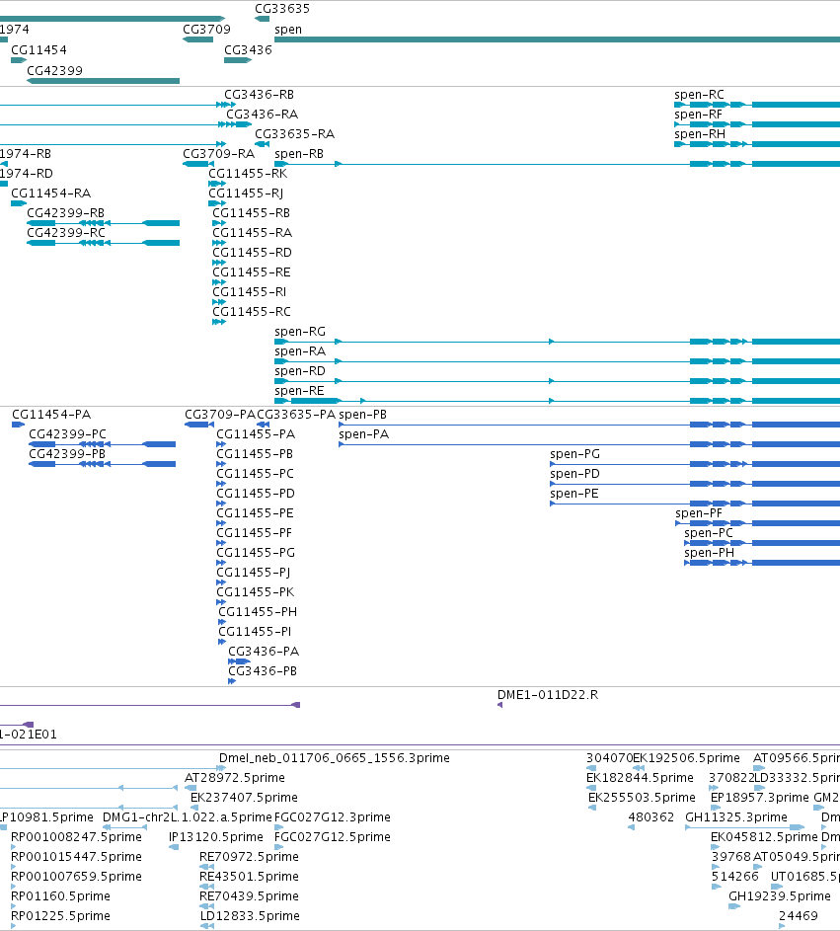Screen dimensions: 840x931
Task: Select protein CG3709-PA
Action: (199, 425)
